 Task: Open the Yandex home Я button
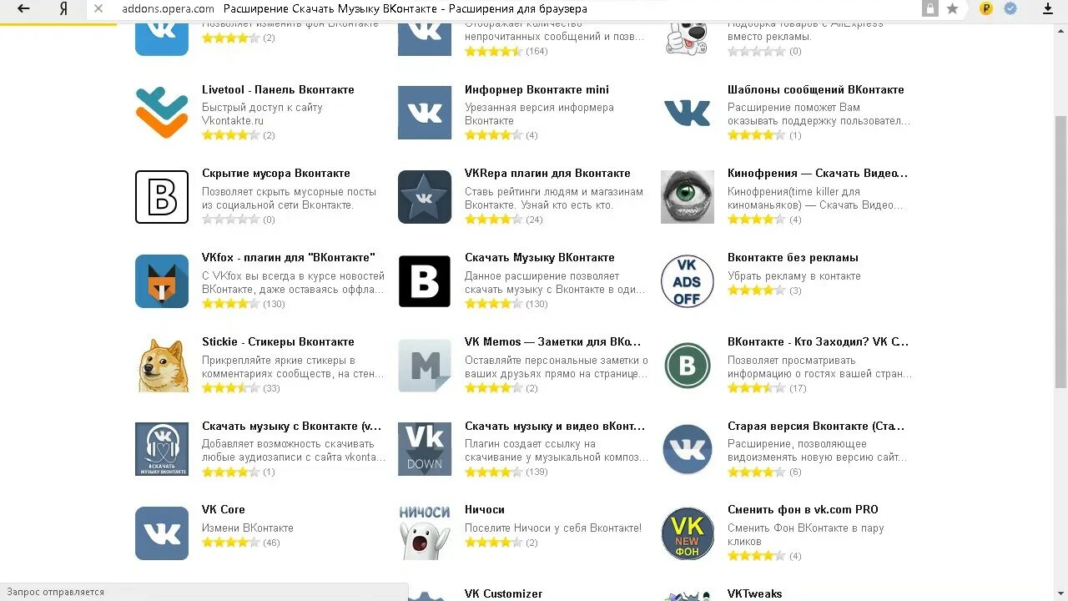[64, 9]
